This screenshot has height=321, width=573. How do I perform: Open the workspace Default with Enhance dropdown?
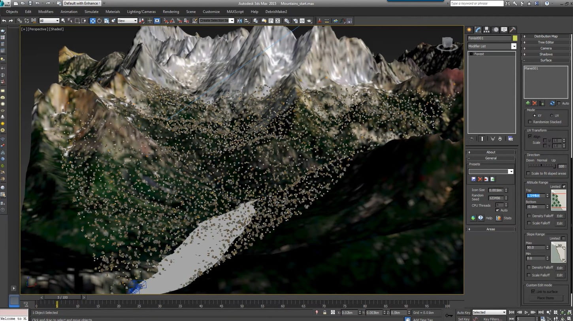pyautogui.click(x=82, y=3)
